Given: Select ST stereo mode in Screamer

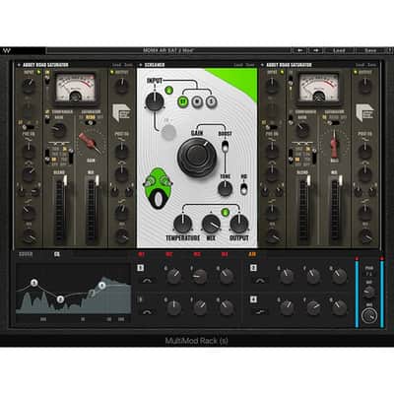Looking at the screenshot, I should (183, 101).
